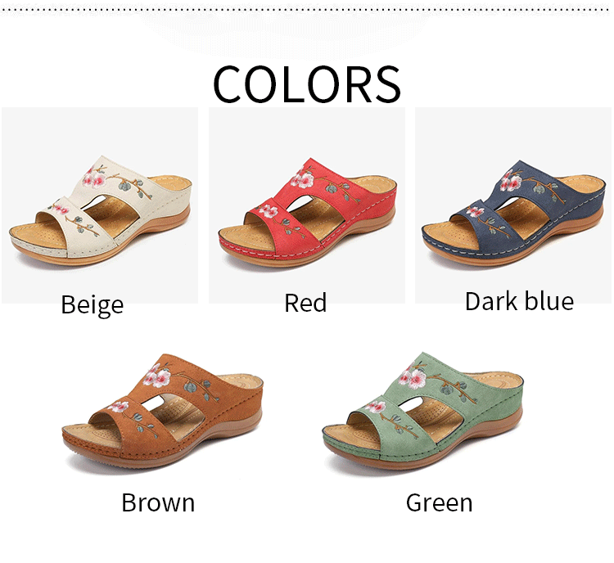Click the Dark blue label text
The width and height of the screenshot is (614, 563).
point(519,301)
